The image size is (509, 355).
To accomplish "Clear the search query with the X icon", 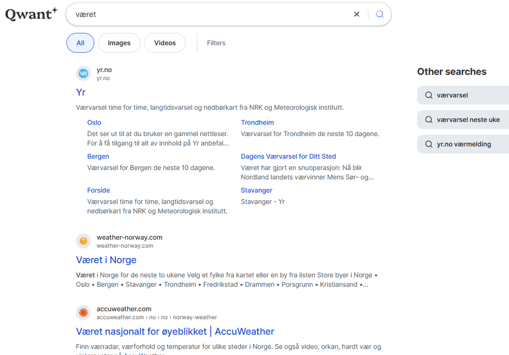I will click(356, 14).
